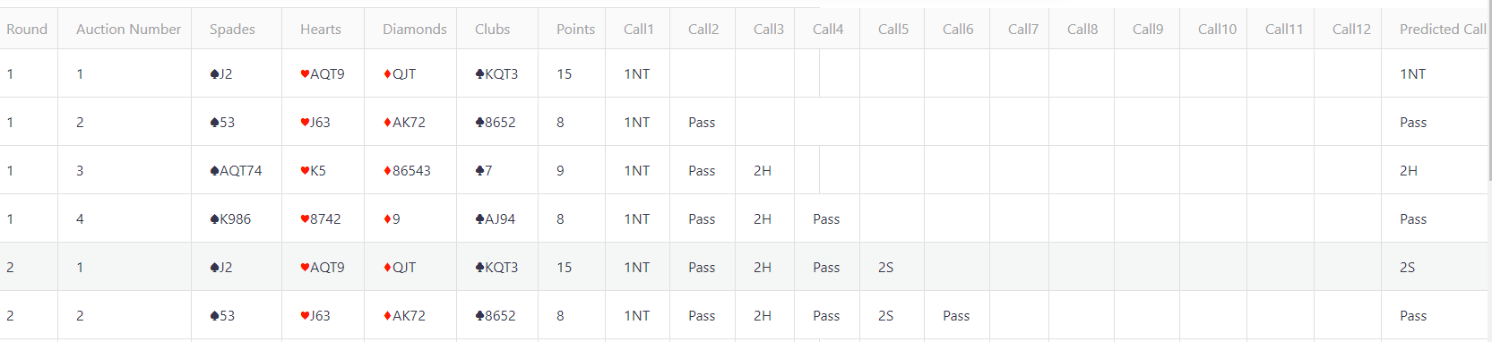
Task: Select the ♦86543 diamonds cell
Action: pyautogui.click(x=410, y=170)
